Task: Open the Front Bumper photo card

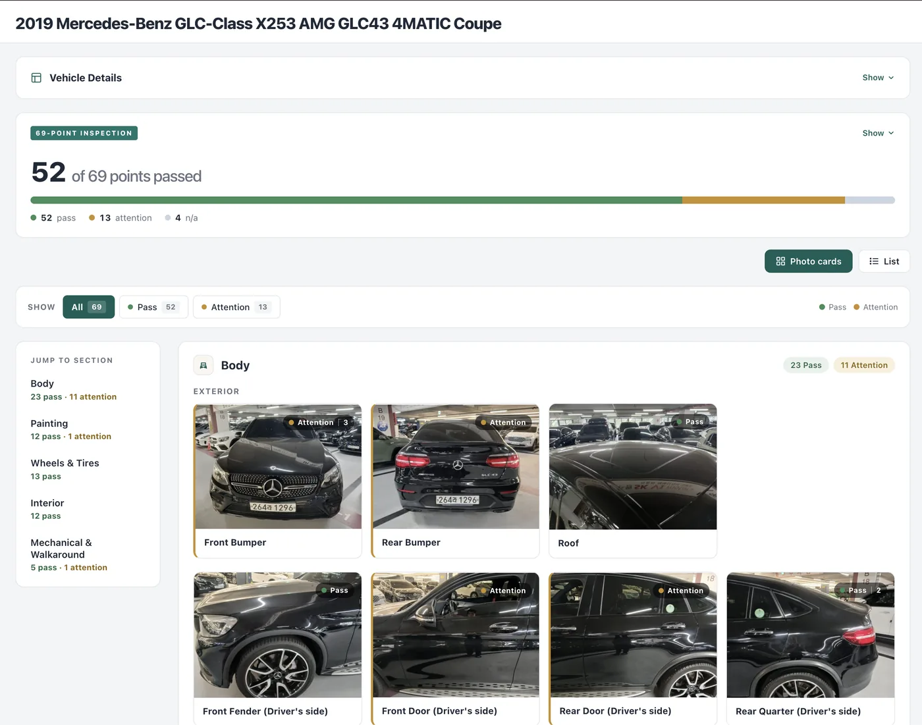Action: [x=278, y=481]
